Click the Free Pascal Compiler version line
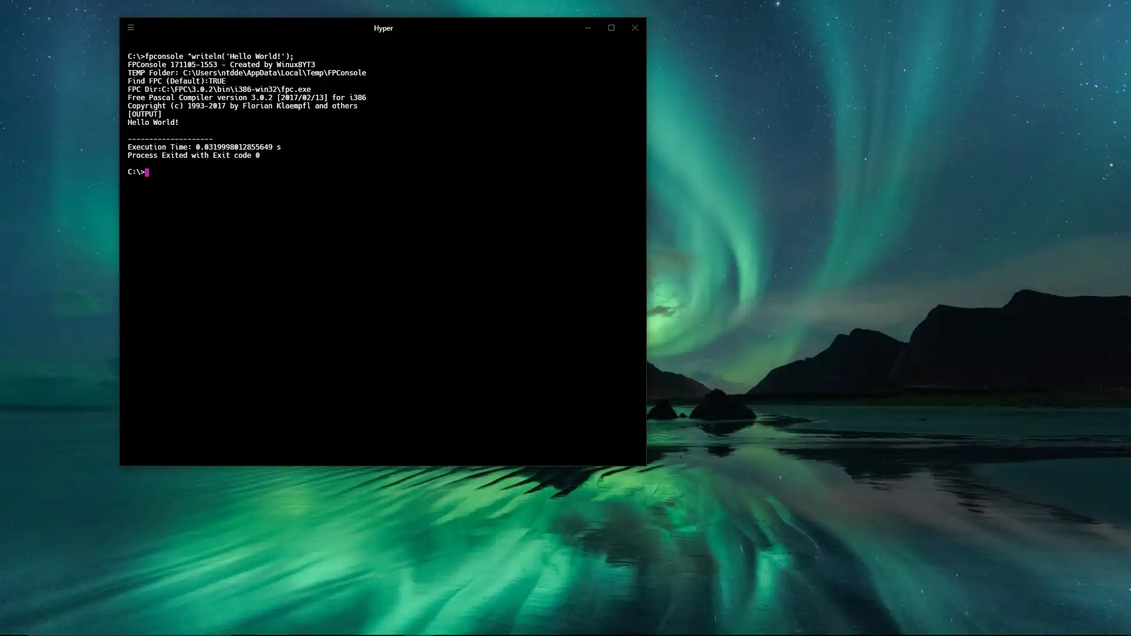This screenshot has width=1131, height=636. (247, 98)
